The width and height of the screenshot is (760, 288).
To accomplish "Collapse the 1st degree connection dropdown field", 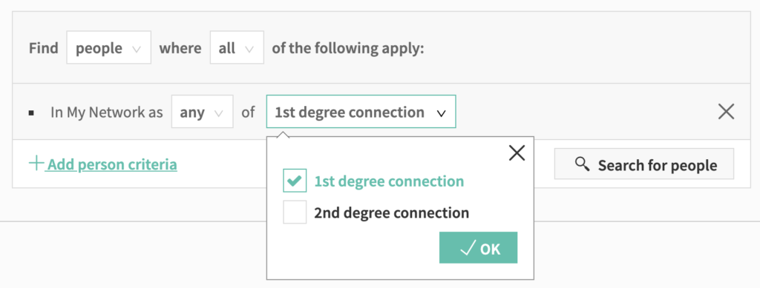I will click(361, 112).
